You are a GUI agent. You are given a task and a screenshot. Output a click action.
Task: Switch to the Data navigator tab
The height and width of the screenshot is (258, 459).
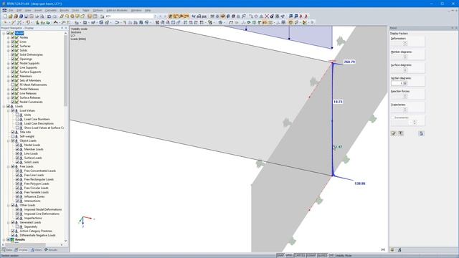click(7, 250)
